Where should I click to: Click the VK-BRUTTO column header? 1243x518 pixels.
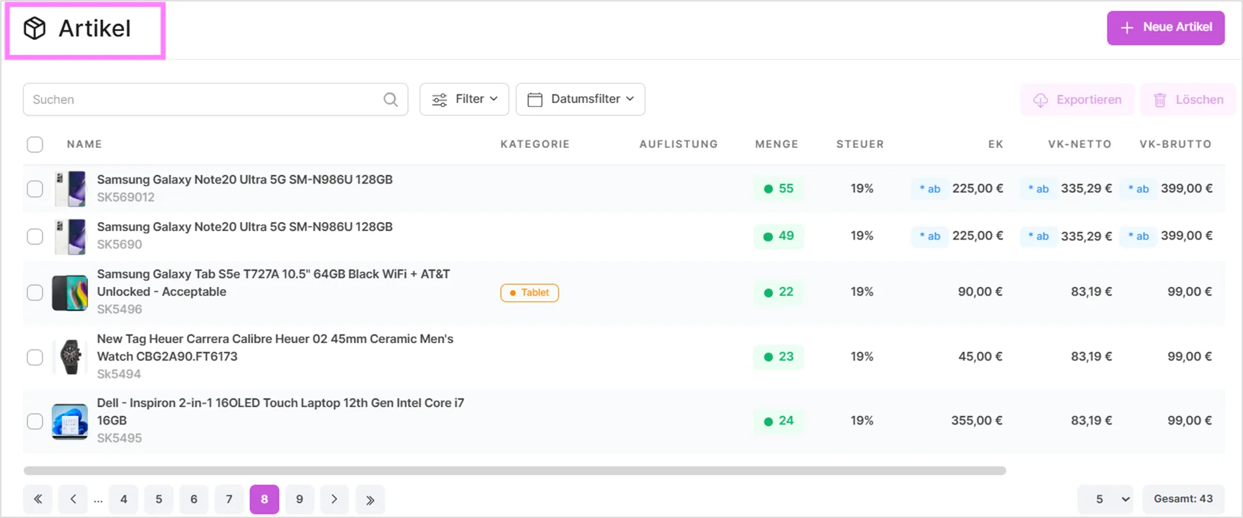pos(1176,144)
